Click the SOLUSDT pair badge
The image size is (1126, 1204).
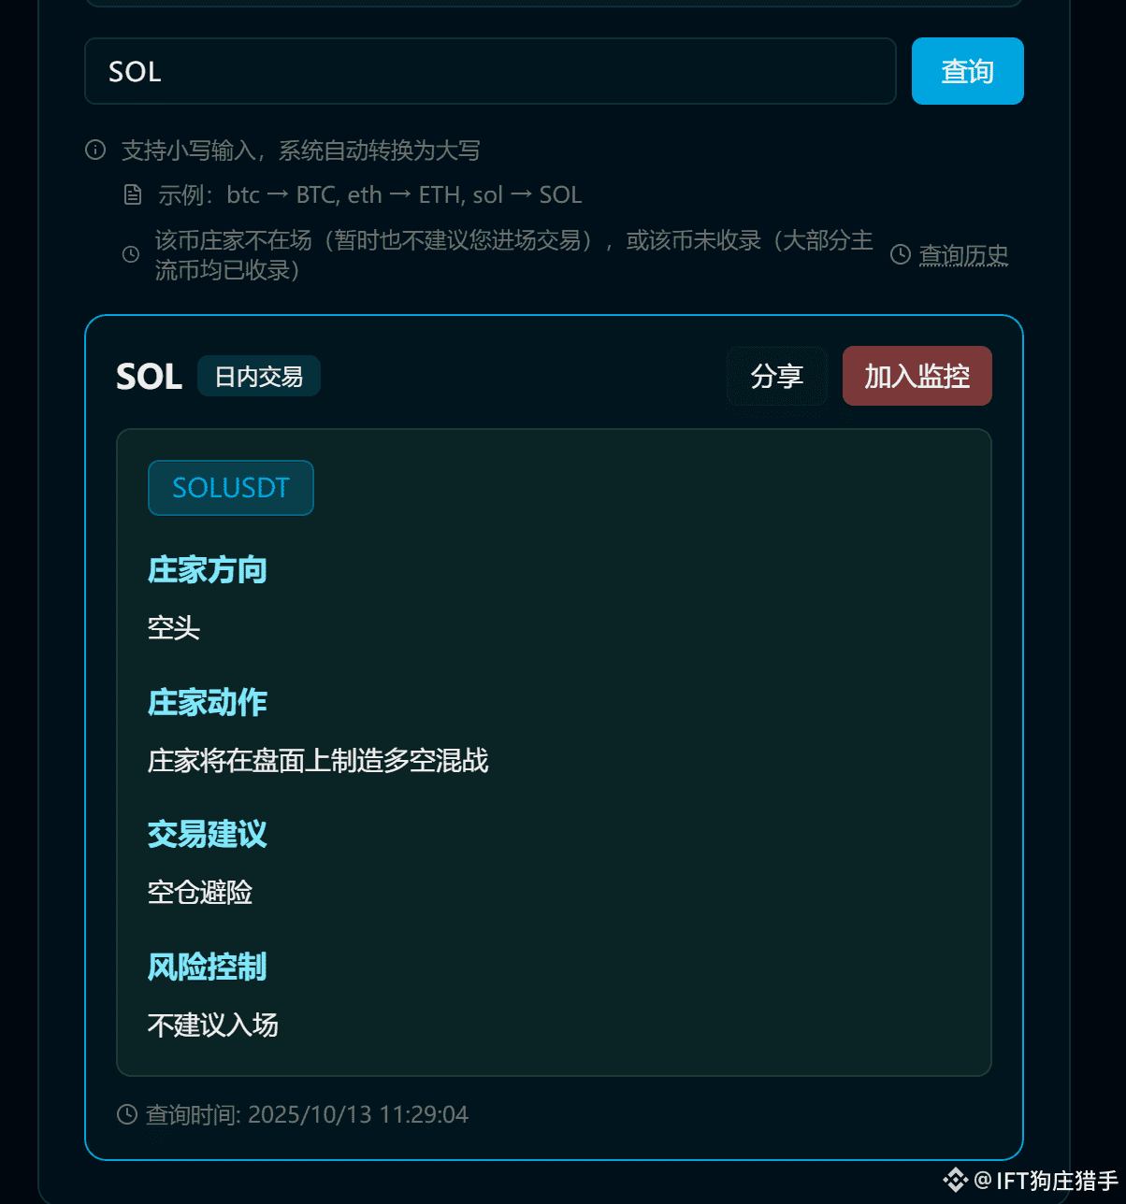point(231,488)
